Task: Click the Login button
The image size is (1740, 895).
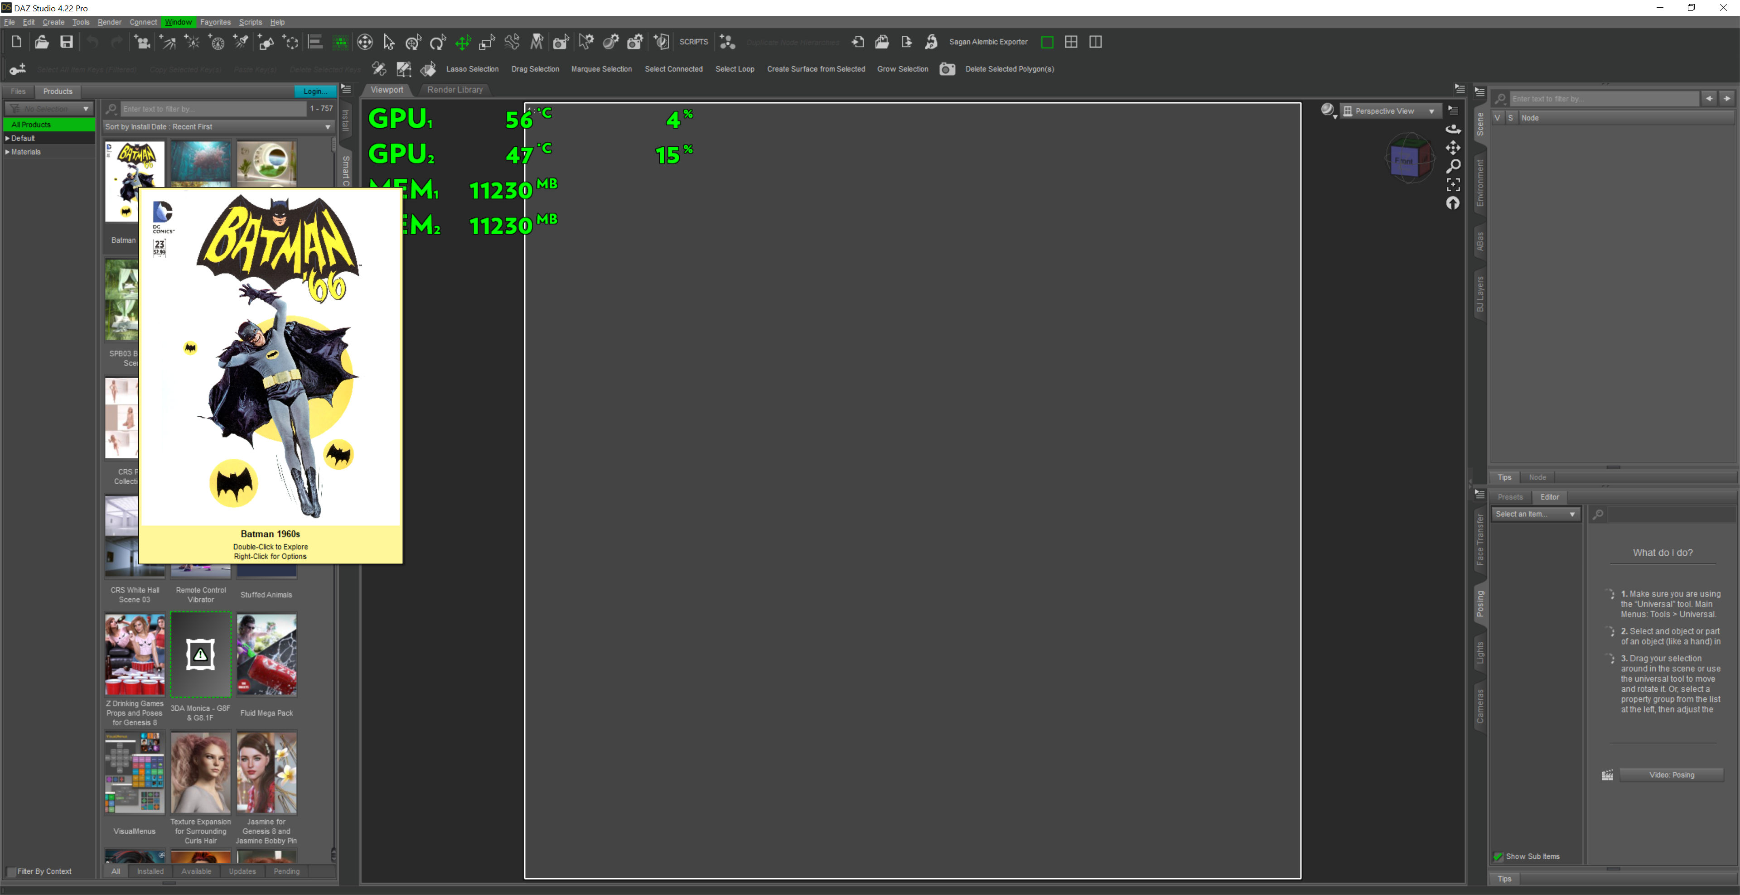Action: [x=314, y=91]
